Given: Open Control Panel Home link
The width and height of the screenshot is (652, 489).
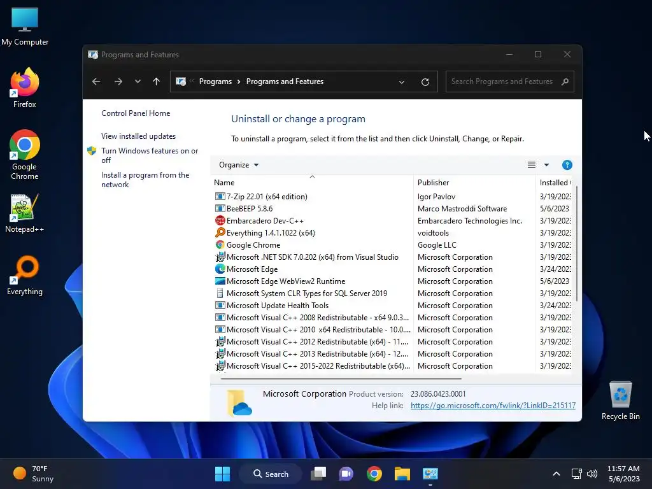Looking at the screenshot, I should pyautogui.click(x=136, y=113).
